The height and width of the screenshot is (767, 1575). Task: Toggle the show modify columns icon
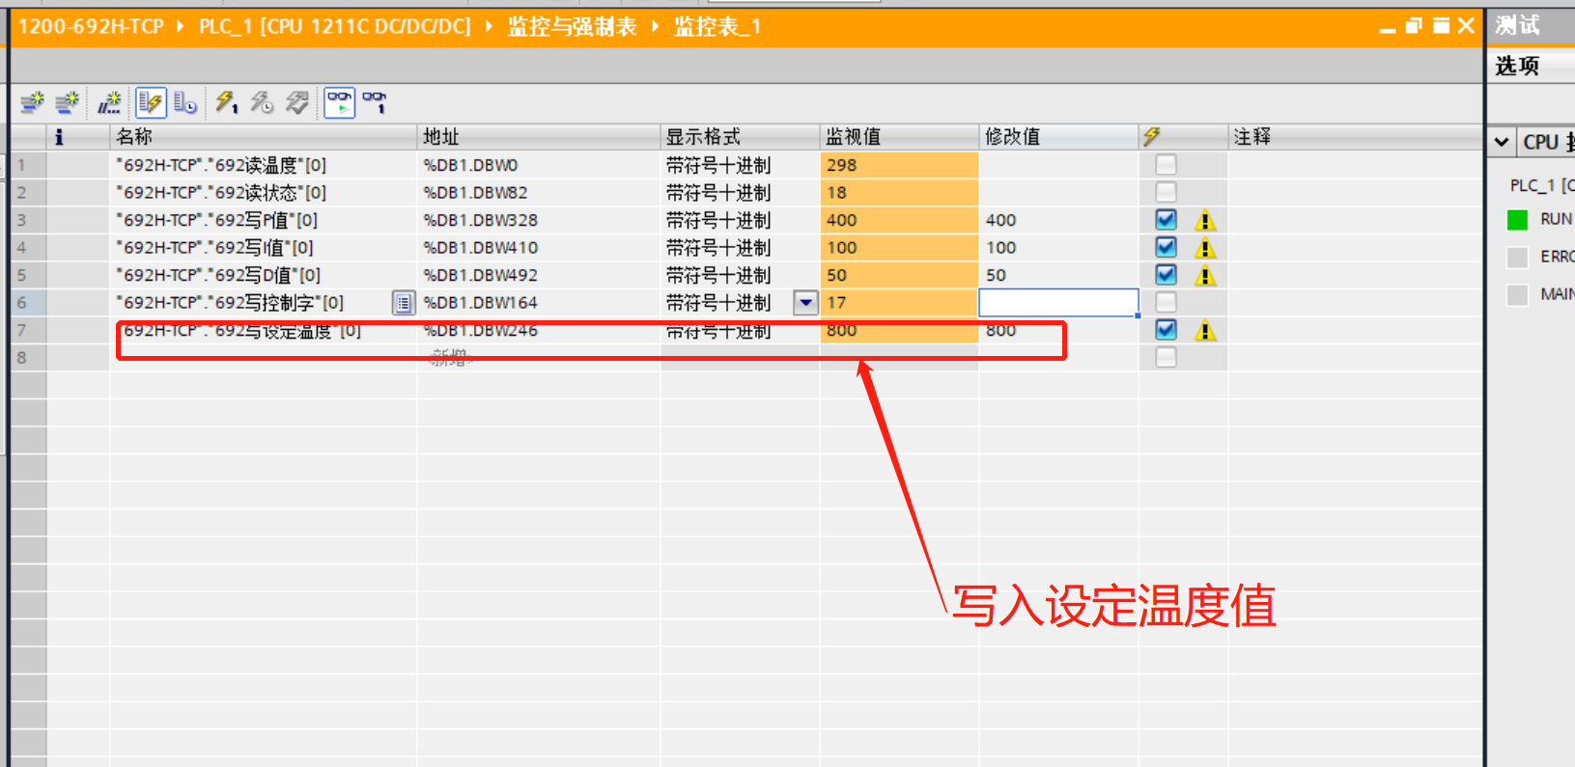151,102
